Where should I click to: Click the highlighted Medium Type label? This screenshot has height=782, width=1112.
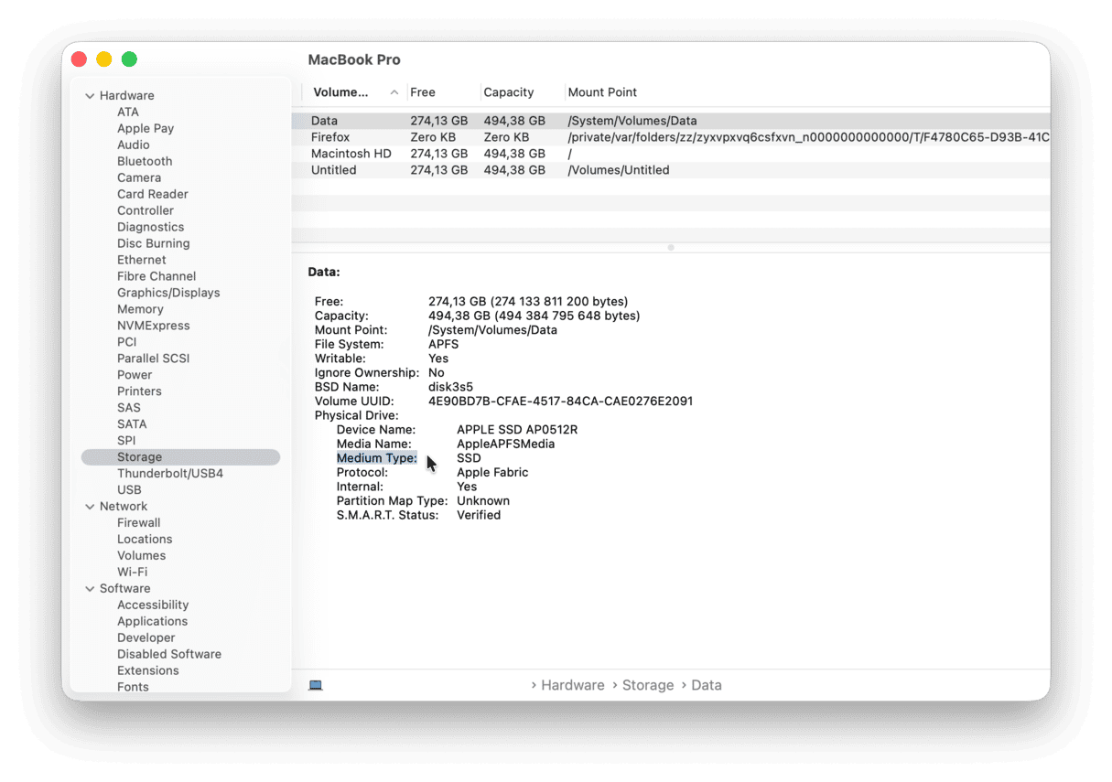(377, 458)
